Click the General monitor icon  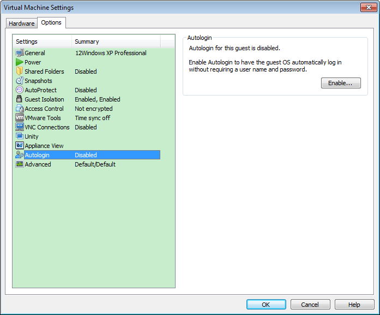[20, 52]
